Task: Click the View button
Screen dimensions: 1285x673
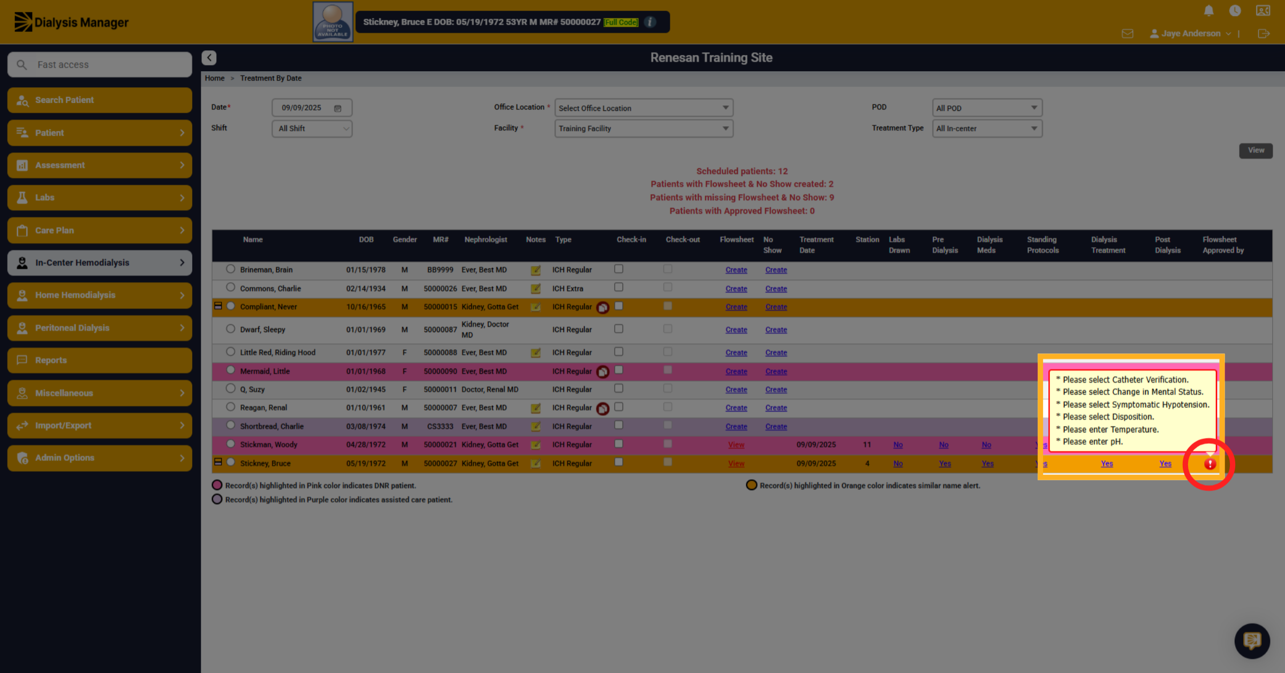Action: [1256, 150]
